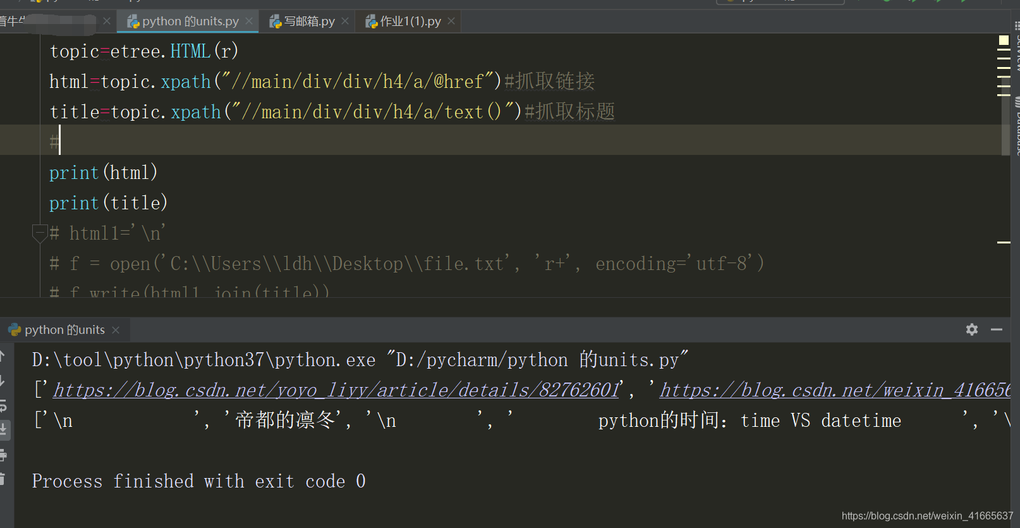Click 'Process finished with exit code 0' text
The image size is (1020, 528).
(x=198, y=481)
